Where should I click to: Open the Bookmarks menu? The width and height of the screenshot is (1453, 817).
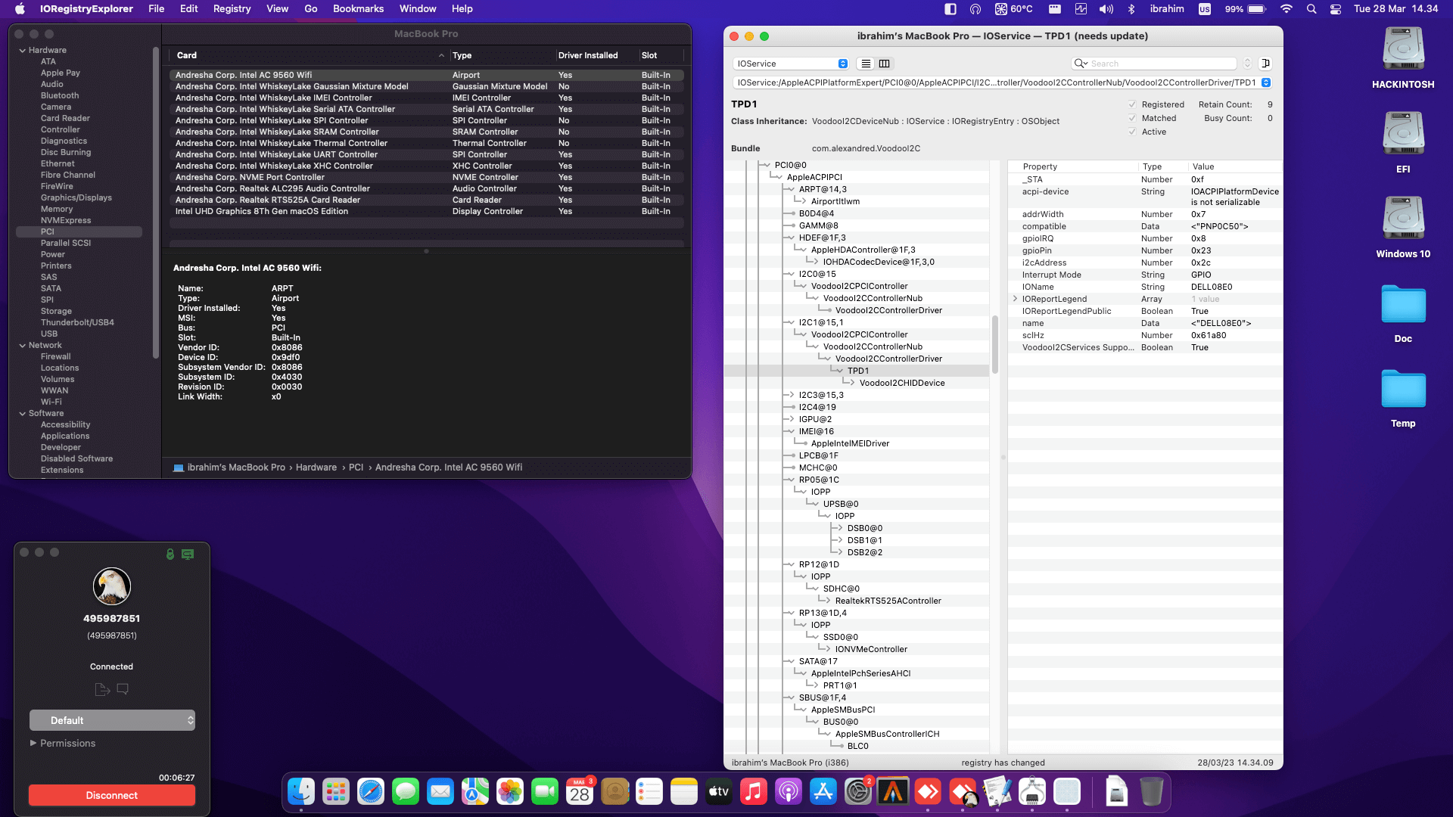tap(358, 9)
